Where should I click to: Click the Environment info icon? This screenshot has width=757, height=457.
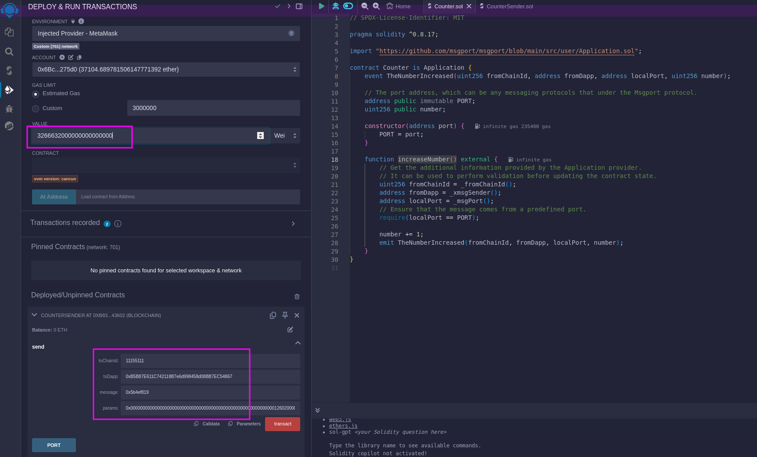pyautogui.click(x=81, y=21)
